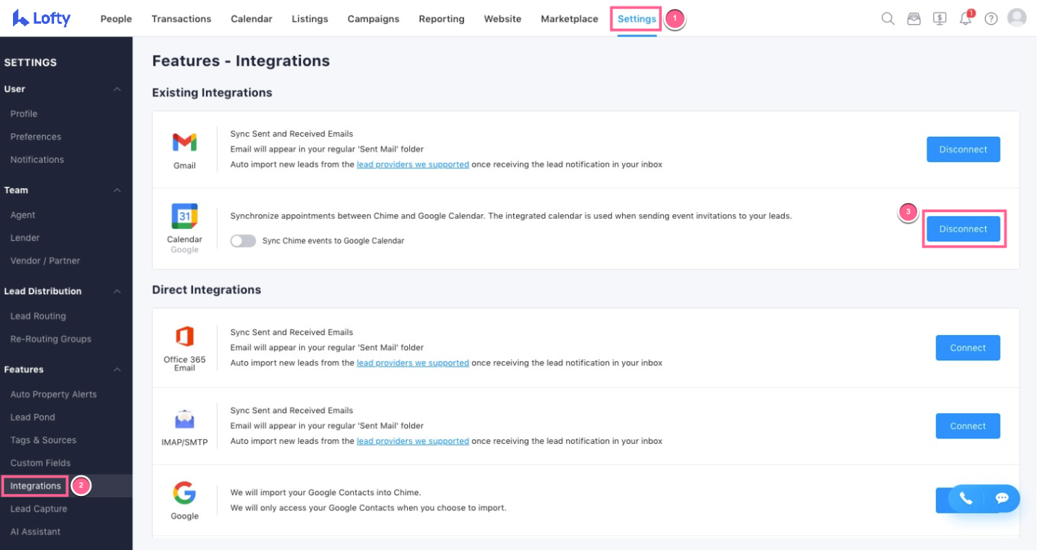Viewport: 1047px width, 550px height.
Task: Open the search magnifier icon
Action: [x=888, y=18]
